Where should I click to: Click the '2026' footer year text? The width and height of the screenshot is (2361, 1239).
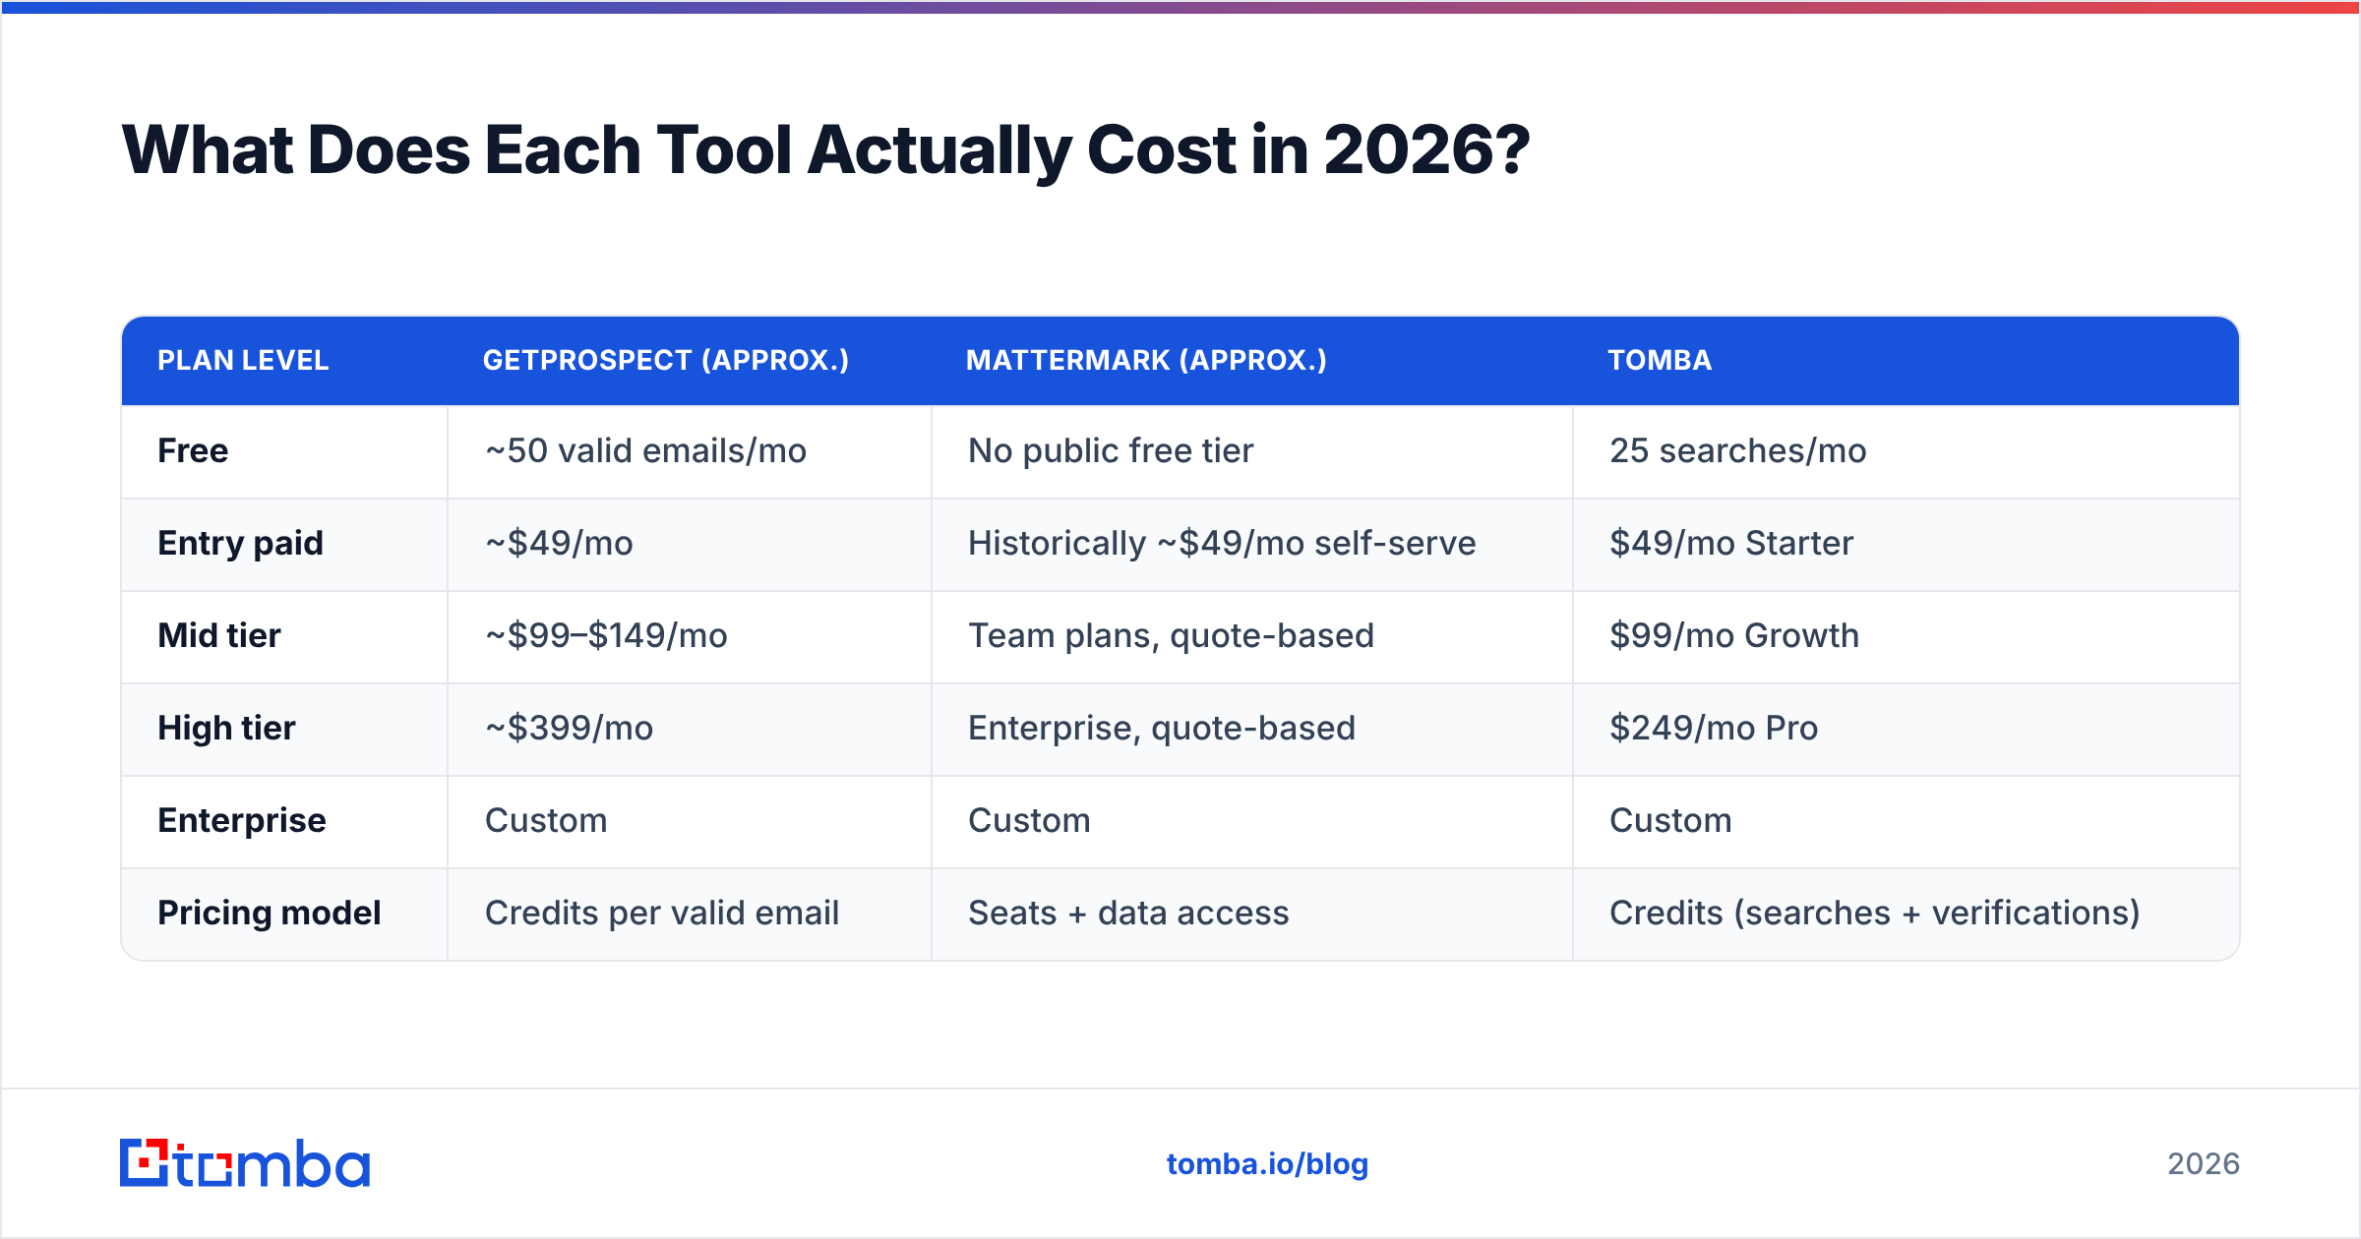point(2204,1164)
